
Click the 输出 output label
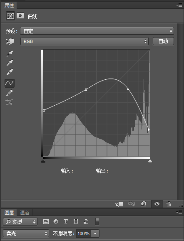[102, 171]
